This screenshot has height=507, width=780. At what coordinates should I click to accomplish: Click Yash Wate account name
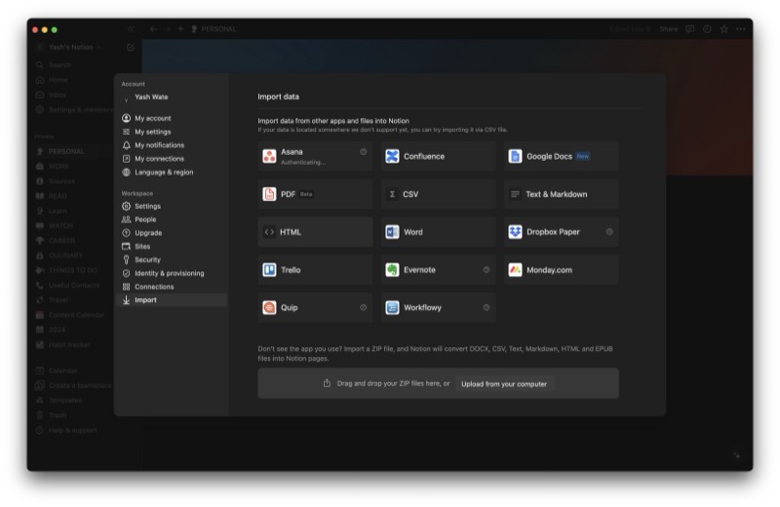[151, 97]
